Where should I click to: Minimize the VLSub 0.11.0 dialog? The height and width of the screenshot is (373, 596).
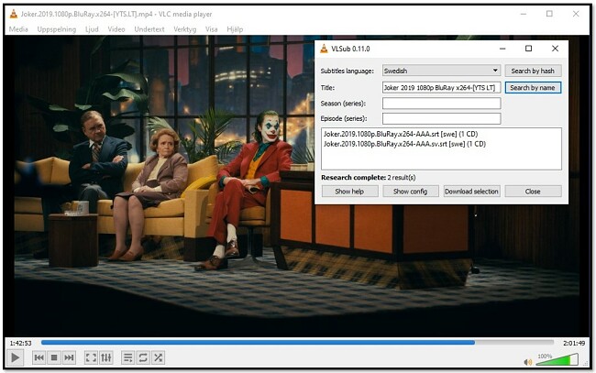pyautogui.click(x=502, y=49)
